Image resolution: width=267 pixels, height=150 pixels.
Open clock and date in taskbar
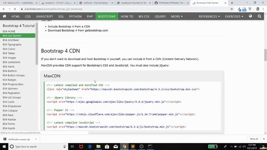click(x=252, y=146)
